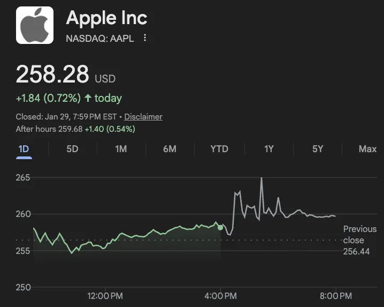Click the green market close dot on chart
This screenshot has height=307, width=384.
coord(220,228)
